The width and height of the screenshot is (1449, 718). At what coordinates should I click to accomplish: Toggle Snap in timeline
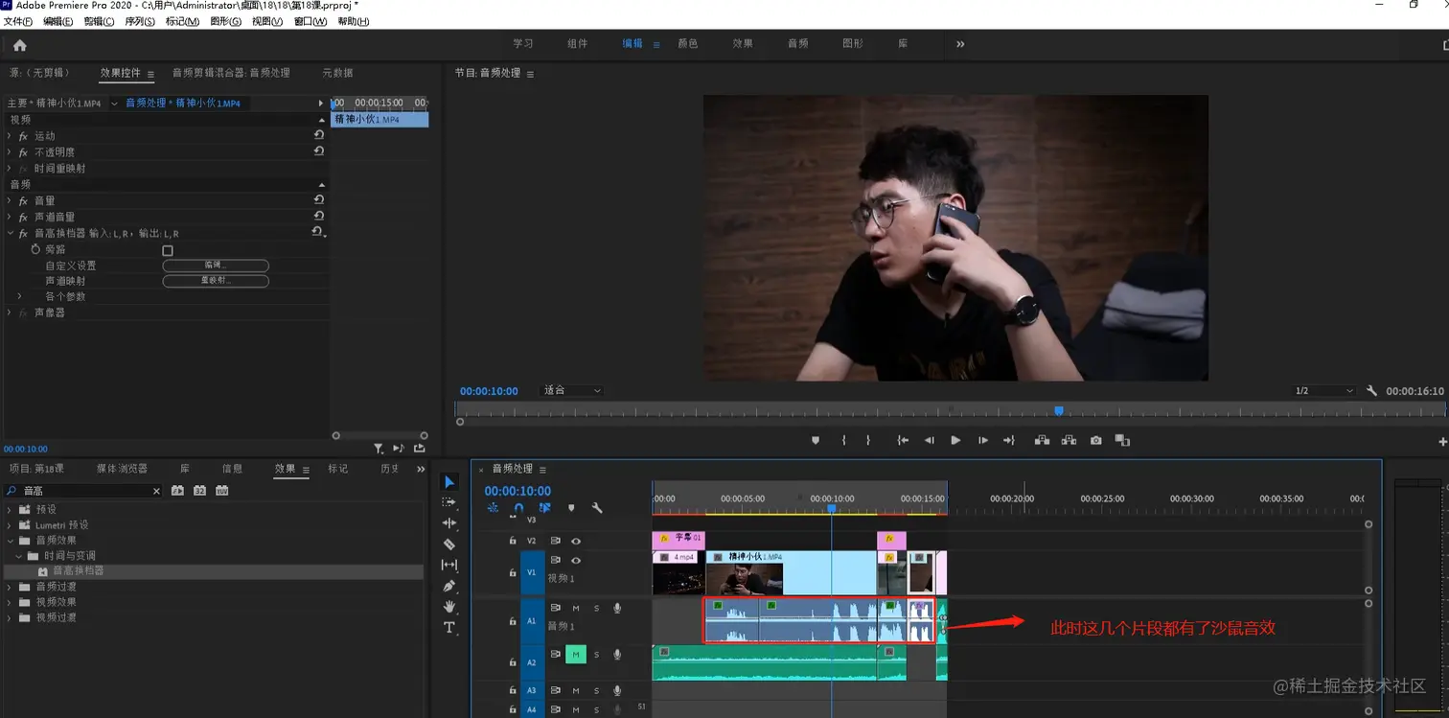coord(518,508)
